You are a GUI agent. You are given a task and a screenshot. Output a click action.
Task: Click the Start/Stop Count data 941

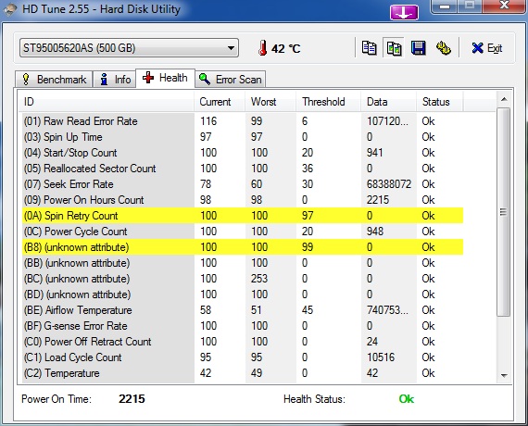[x=374, y=153]
